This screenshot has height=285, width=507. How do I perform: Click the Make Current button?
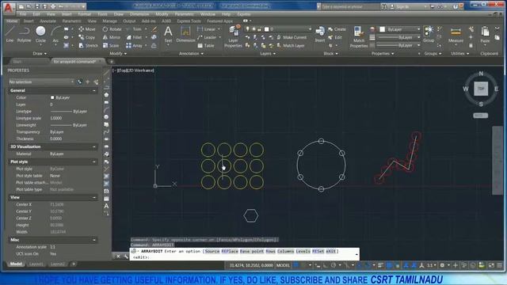click(292, 37)
